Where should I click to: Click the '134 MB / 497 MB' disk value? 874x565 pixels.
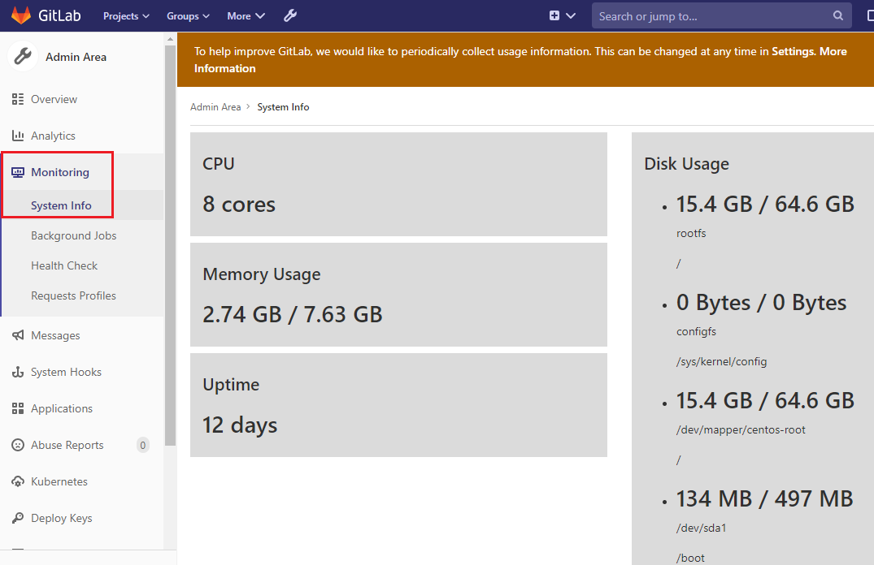click(764, 498)
